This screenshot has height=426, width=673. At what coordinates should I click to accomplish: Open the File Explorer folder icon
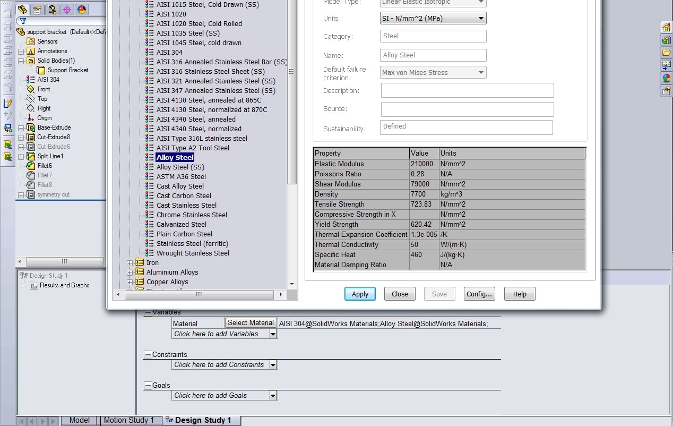[666, 53]
